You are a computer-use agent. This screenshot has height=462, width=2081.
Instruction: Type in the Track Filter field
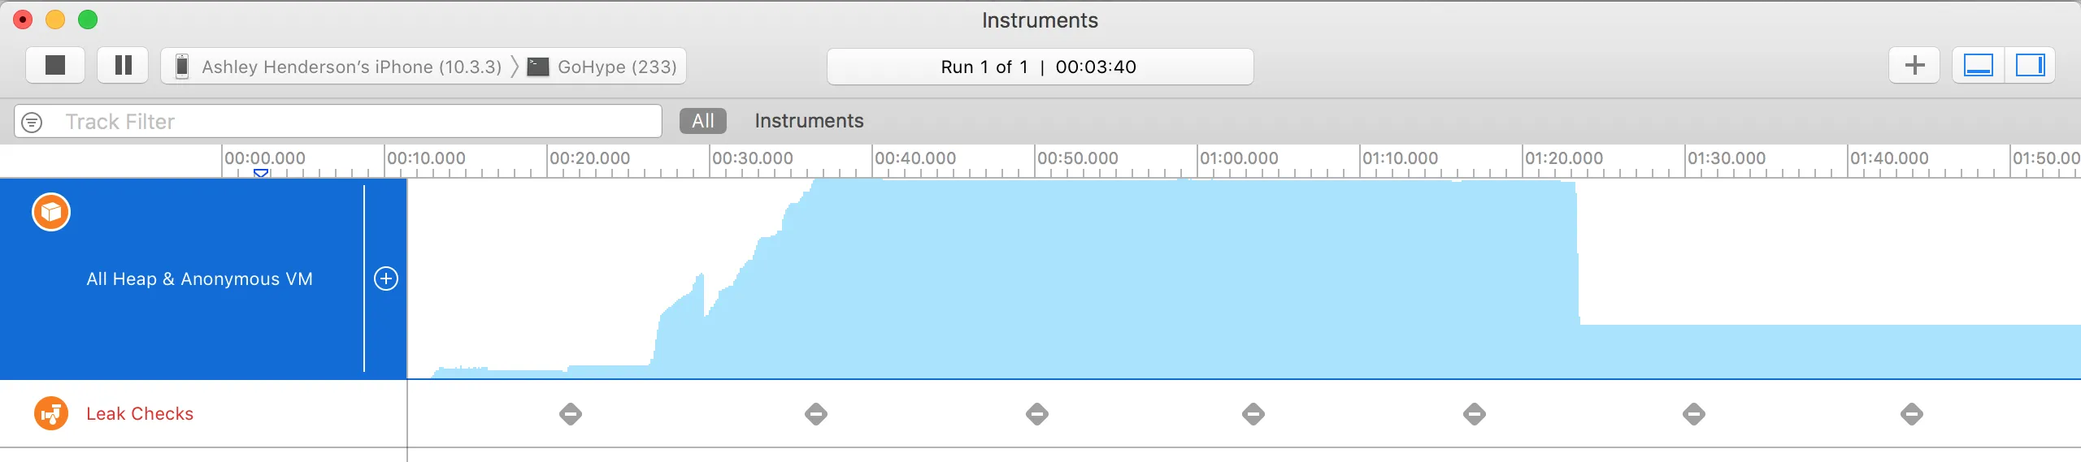(358, 123)
